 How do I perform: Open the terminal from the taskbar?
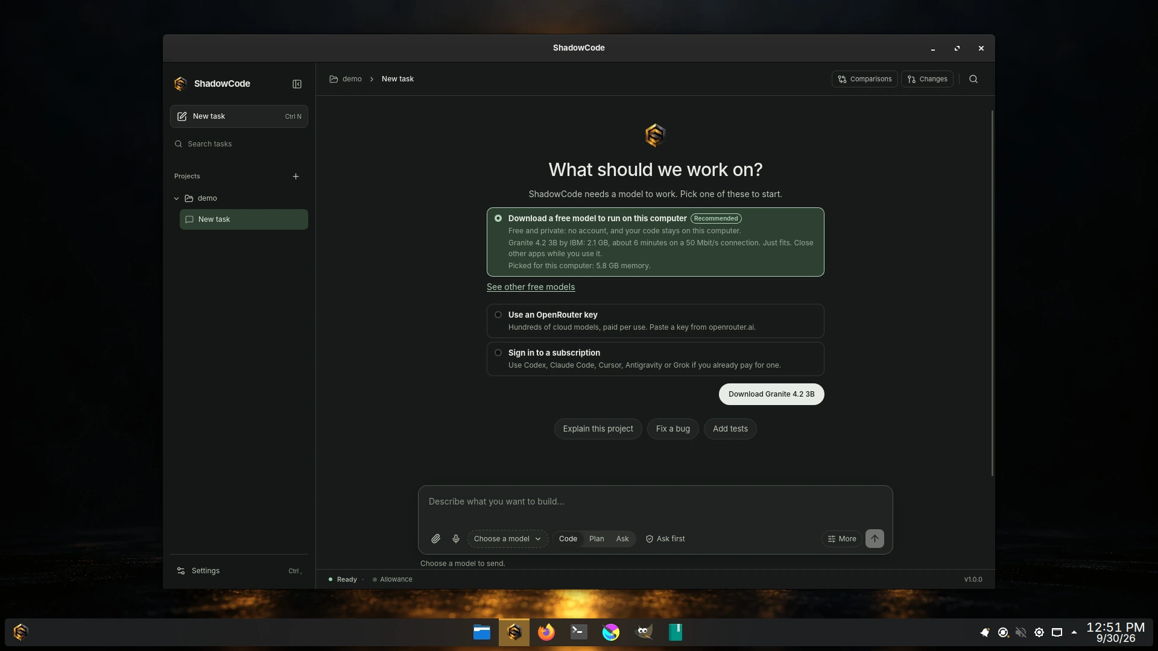pyautogui.click(x=578, y=632)
